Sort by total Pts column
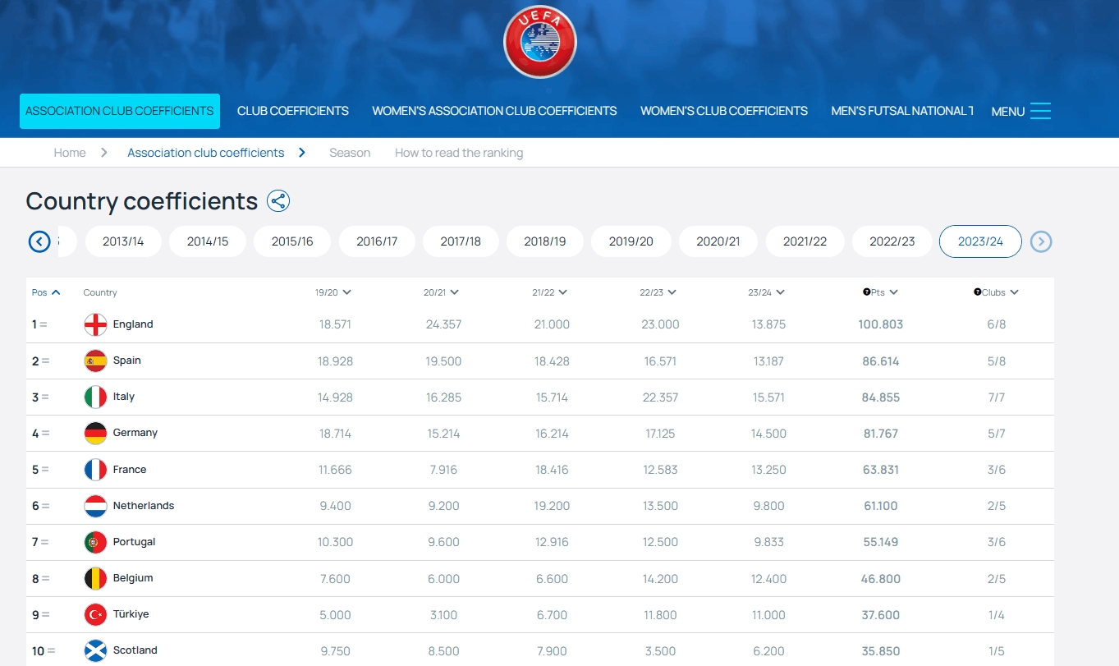 (x=880, y=292)
